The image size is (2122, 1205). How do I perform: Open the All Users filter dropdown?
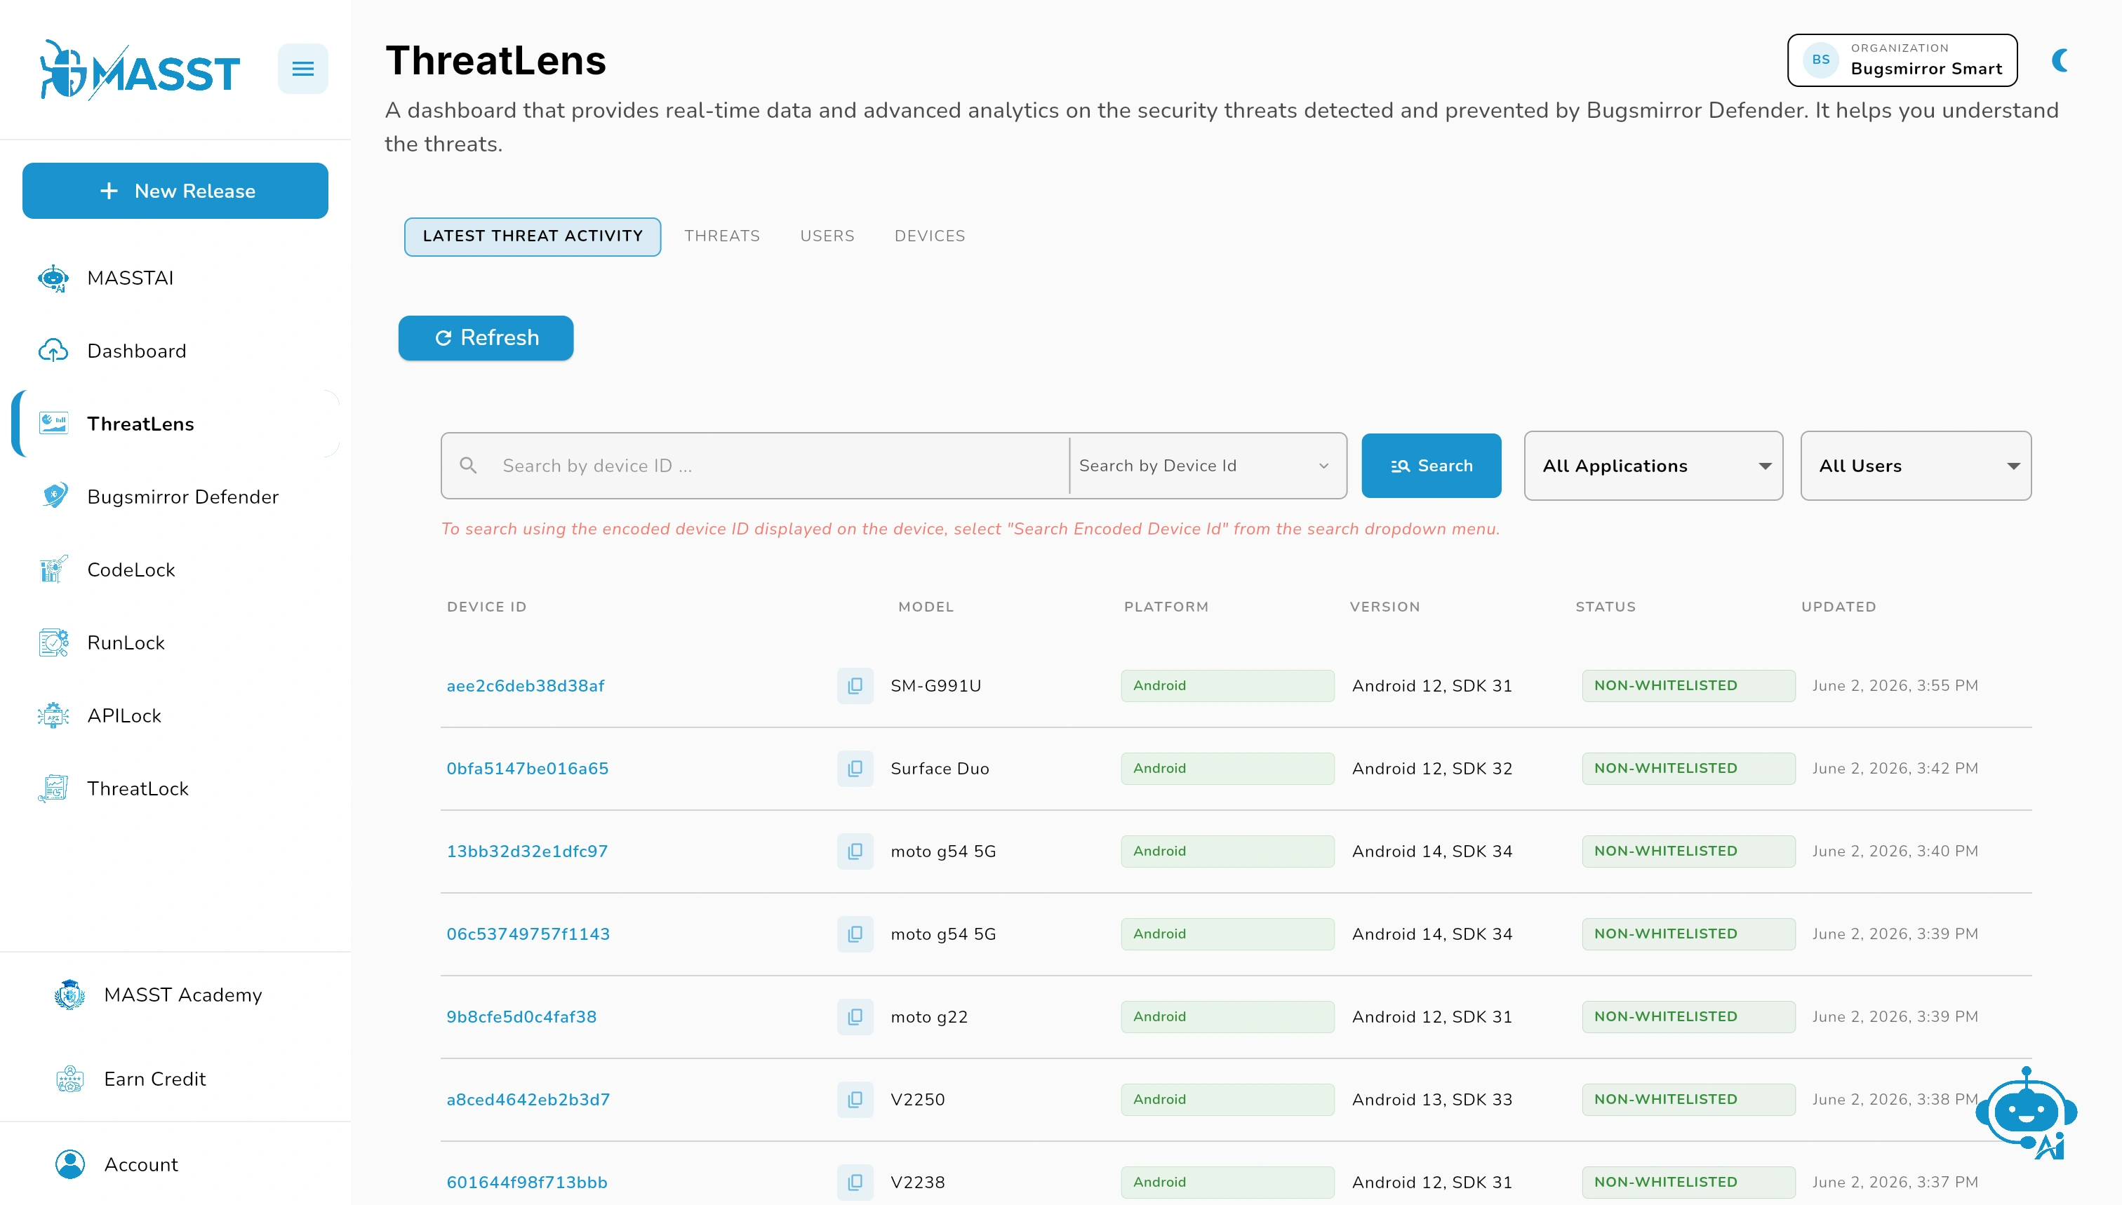1916,466
